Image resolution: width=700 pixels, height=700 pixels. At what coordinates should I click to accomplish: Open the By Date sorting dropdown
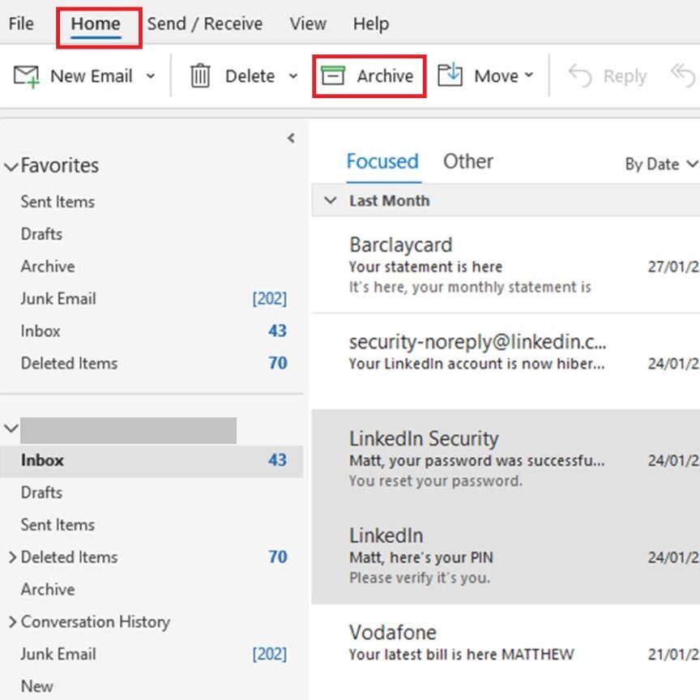[x=661, y=164]
